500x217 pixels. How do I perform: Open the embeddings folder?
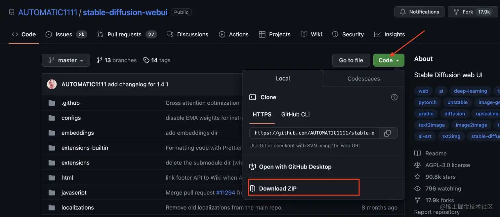pyautogui.click(x=78, y=133)
